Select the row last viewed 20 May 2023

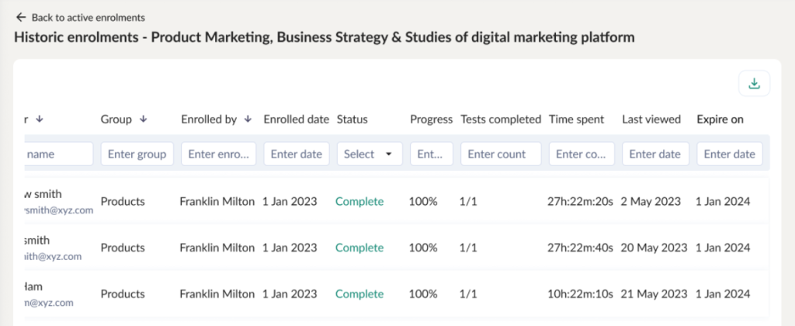point(654,248)
